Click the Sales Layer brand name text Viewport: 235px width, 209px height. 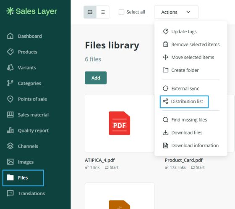click(36, 11)
